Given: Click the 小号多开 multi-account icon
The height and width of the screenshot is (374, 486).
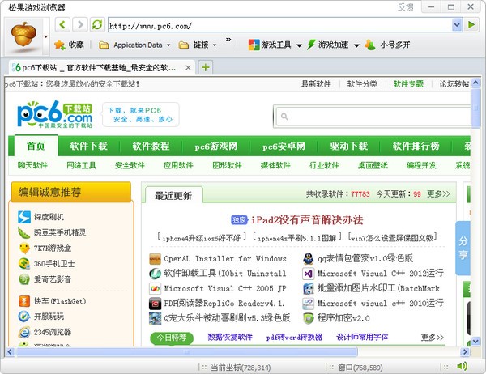Looking at the screenshot, I should 370,45.
